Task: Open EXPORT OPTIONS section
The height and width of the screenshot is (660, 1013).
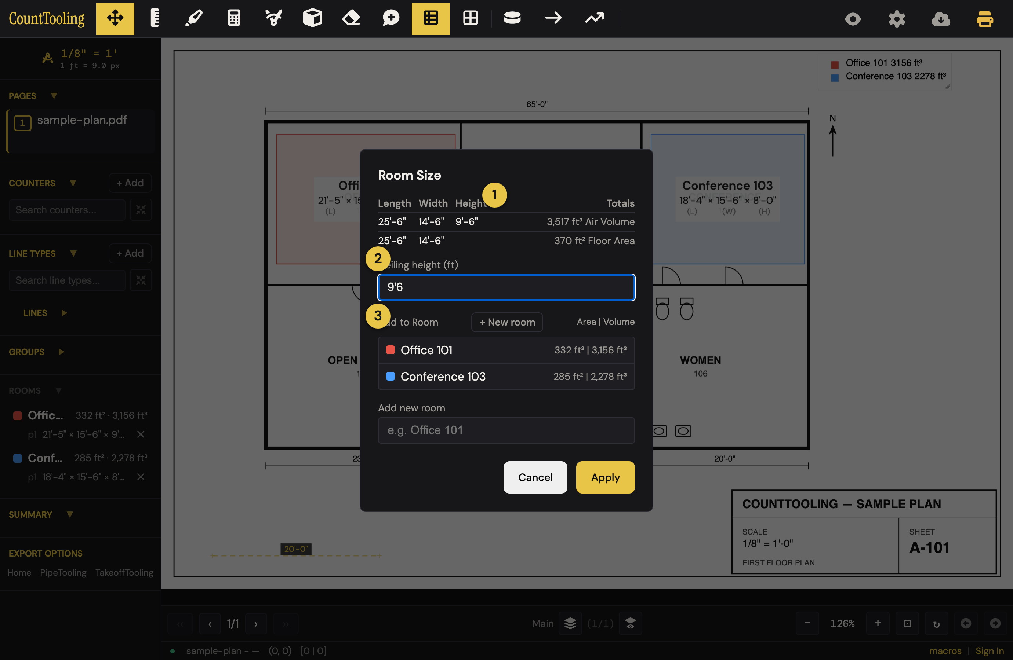Action: (46, 553)
